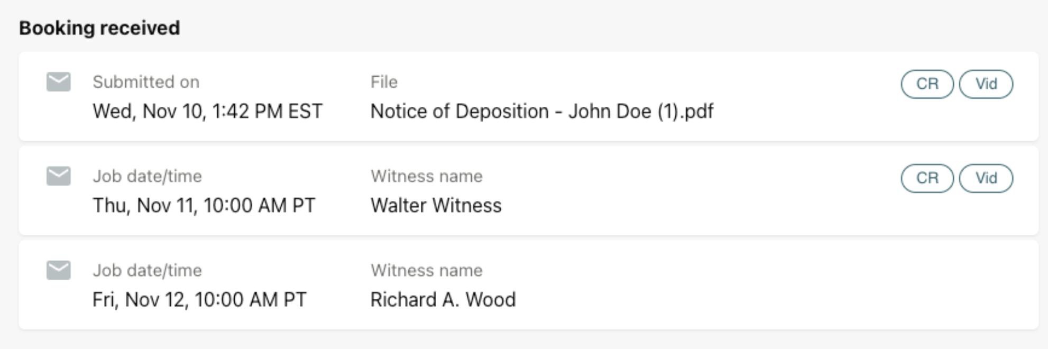Click the File label
Viewport: 1048px width, 349px height.
pos(384,82)
